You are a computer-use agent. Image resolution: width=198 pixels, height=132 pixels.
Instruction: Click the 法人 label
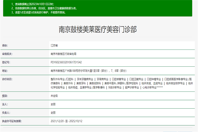click(5, 104)
